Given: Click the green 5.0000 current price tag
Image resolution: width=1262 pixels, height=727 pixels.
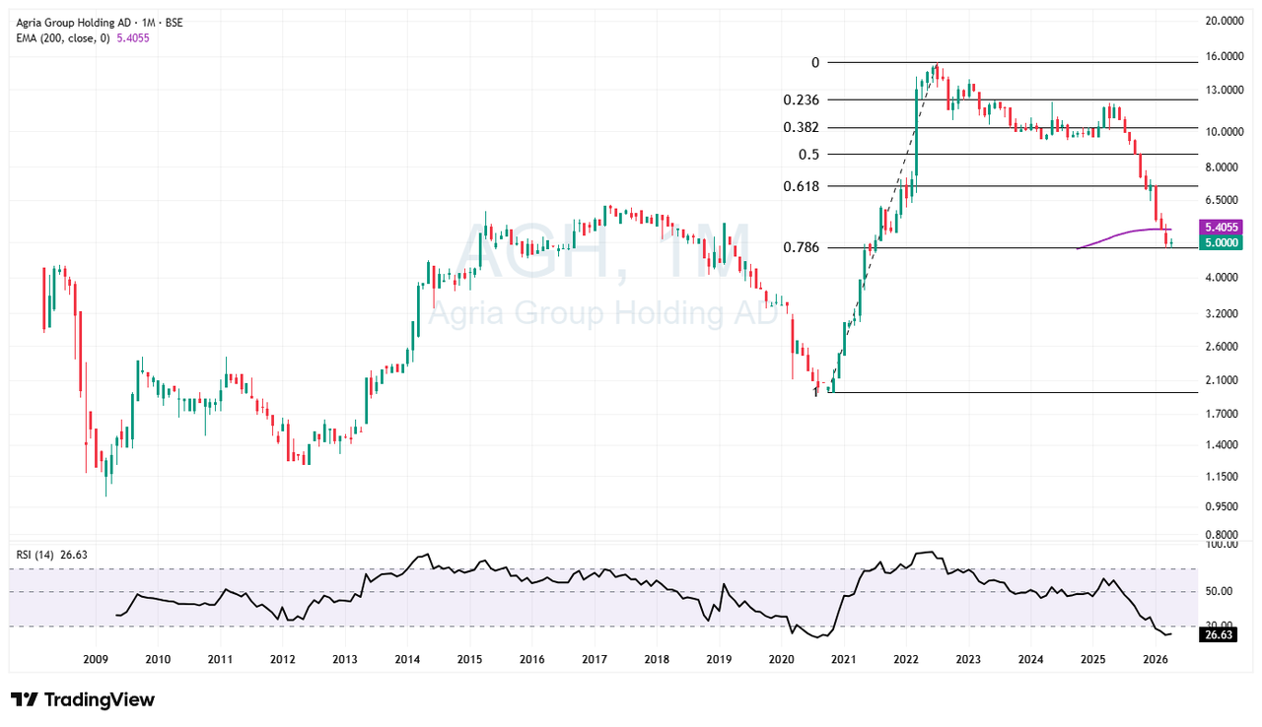Looking at the screenshot, I should click(1221, 242).
